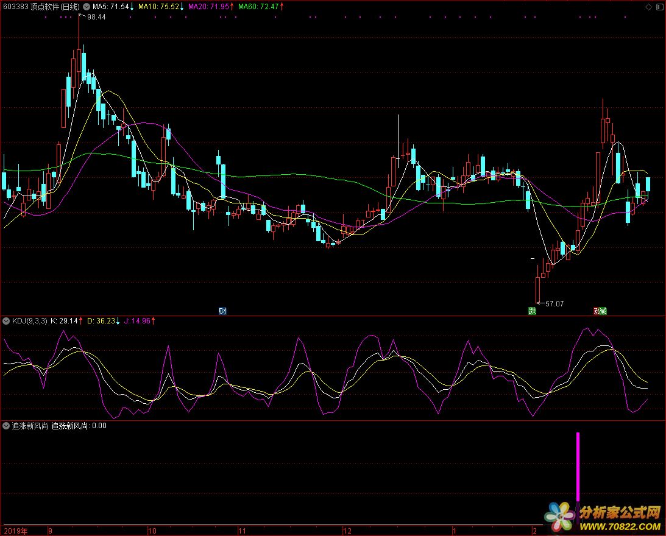Click the 减 event marker
Screen dimensions: 666x536
click(x=603, y=311)
